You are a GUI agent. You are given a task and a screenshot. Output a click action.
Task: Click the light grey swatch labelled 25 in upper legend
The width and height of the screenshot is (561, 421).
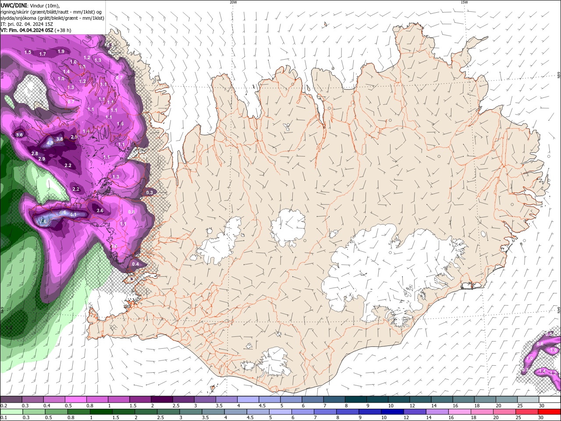[528, 400]
